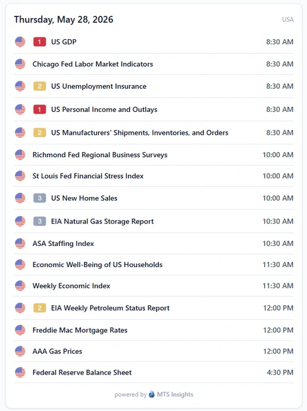The image size is (307, 411).
Task: Click the Thursday, May 28, 2026 date heading
Action: tap(63, 20)
